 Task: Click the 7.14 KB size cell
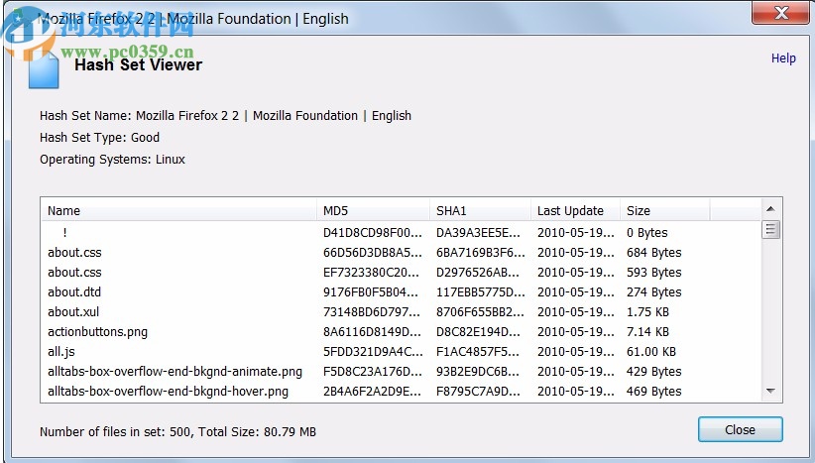point(647,331)
